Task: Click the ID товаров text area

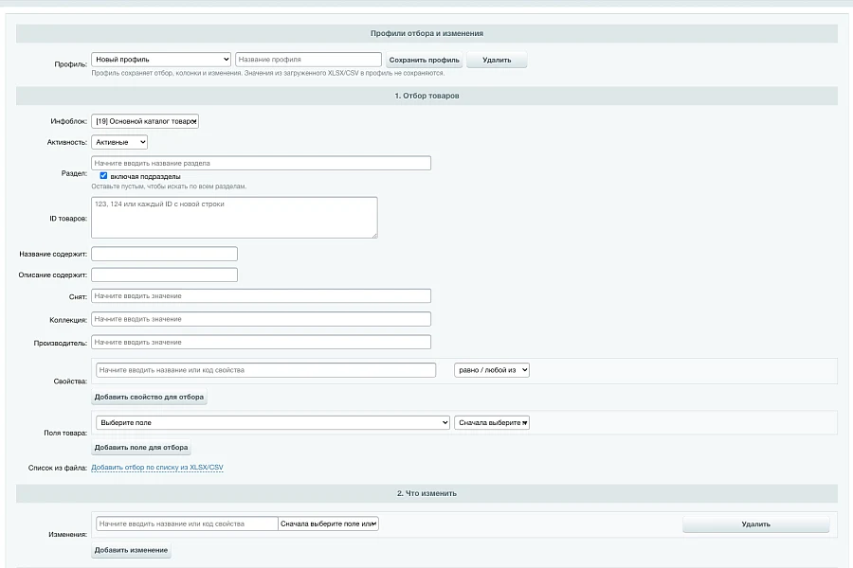Action: click(234, 218)
